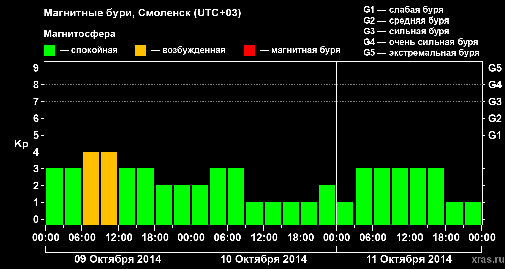Screen dimensions: 505x269
Task: Click the final bar of 11 October
Action: click(473, 213)
